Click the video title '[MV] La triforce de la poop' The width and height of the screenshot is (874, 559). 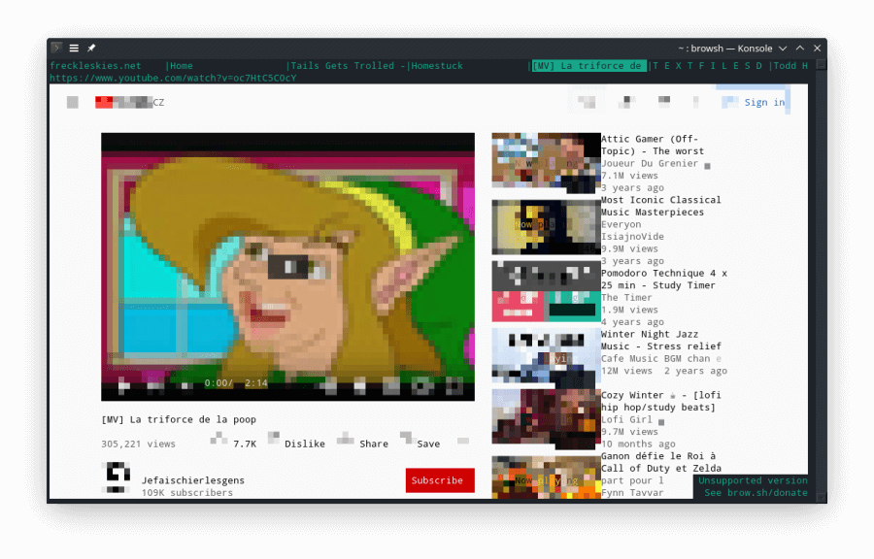pos(179,419)
